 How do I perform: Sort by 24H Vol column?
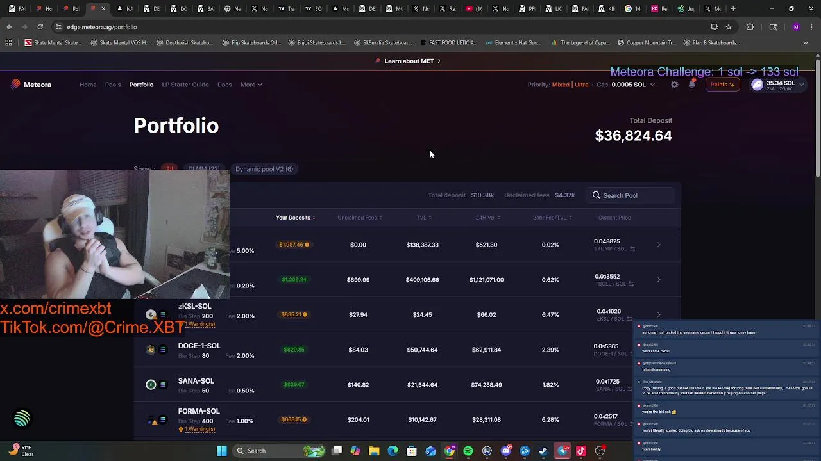pos(487,218)
